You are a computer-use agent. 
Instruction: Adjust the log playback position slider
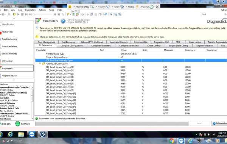42,14
